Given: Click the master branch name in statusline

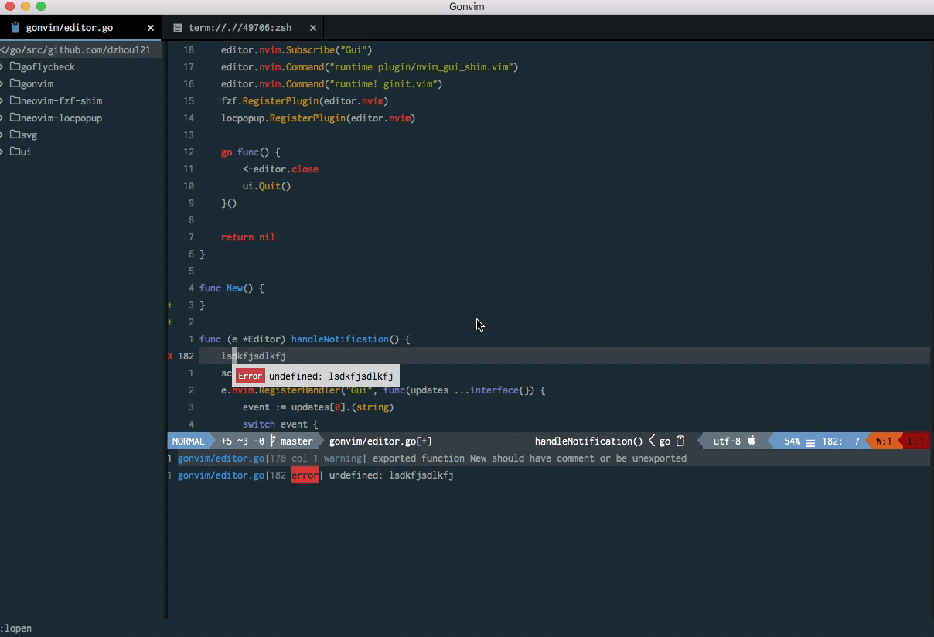Looking at the screenshot, I should pyautogui.click(x=297, y=441).
